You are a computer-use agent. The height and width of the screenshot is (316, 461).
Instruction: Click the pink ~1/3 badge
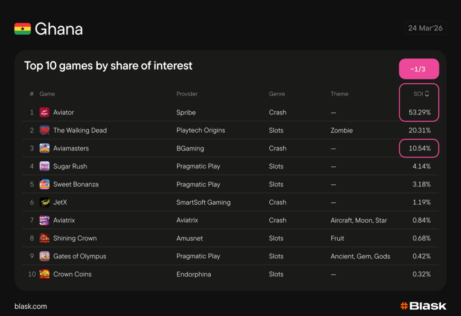(419, 69)
